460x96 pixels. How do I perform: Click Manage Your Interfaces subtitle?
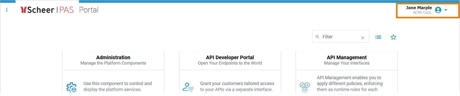point(347,63)
